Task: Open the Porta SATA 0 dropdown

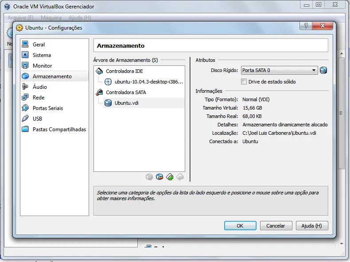Action: 279,70
